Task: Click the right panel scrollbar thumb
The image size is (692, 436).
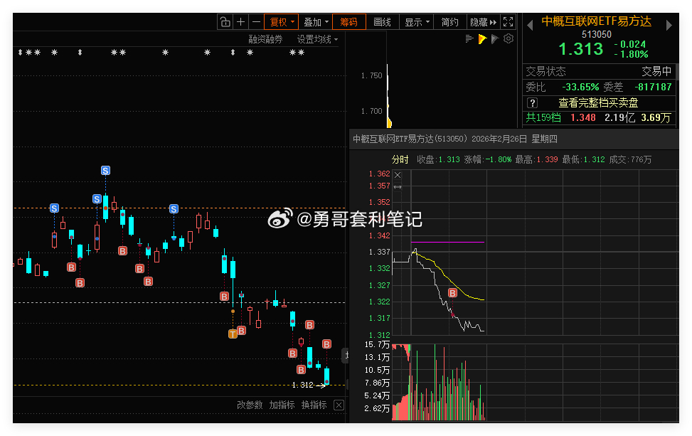Action: (x=678, y=71)
